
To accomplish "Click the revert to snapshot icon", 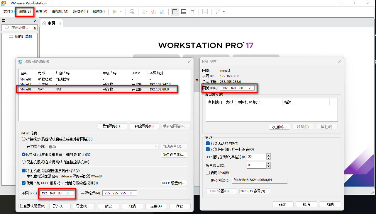I will click(153, 12).
